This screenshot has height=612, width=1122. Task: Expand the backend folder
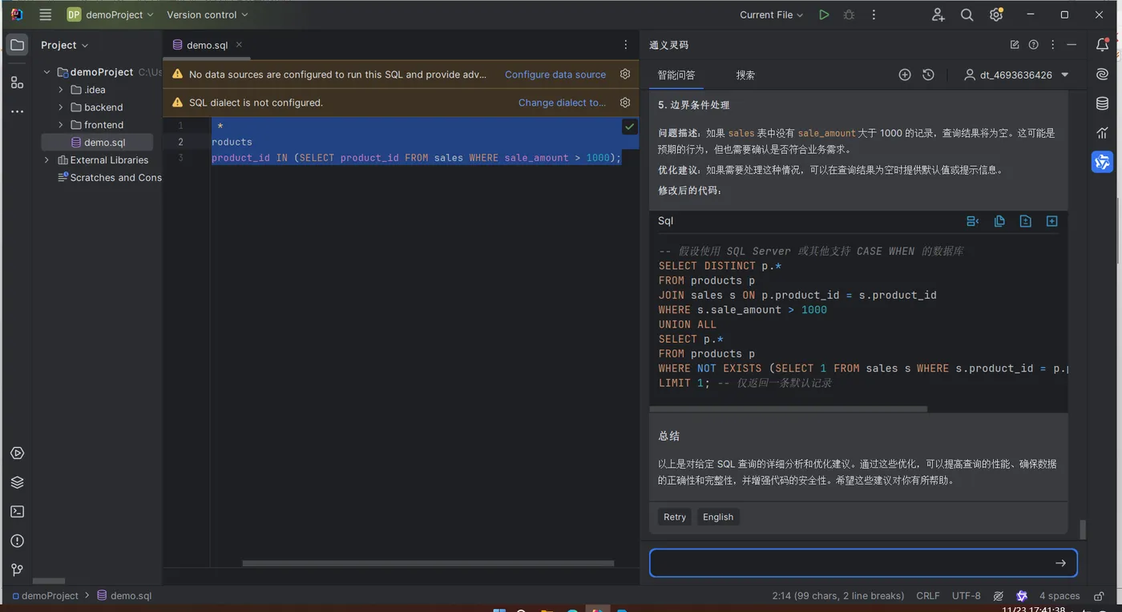61,107
